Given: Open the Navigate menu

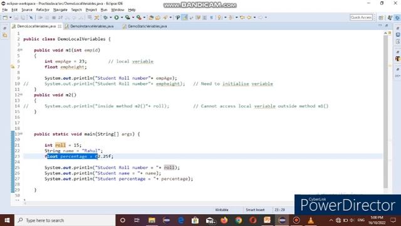Looking at the screenshot, I should (60, 10).
